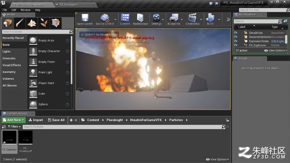Screen dimensions: 290x163
Task: Select the All Classes category
Action: tap(10, 86)
